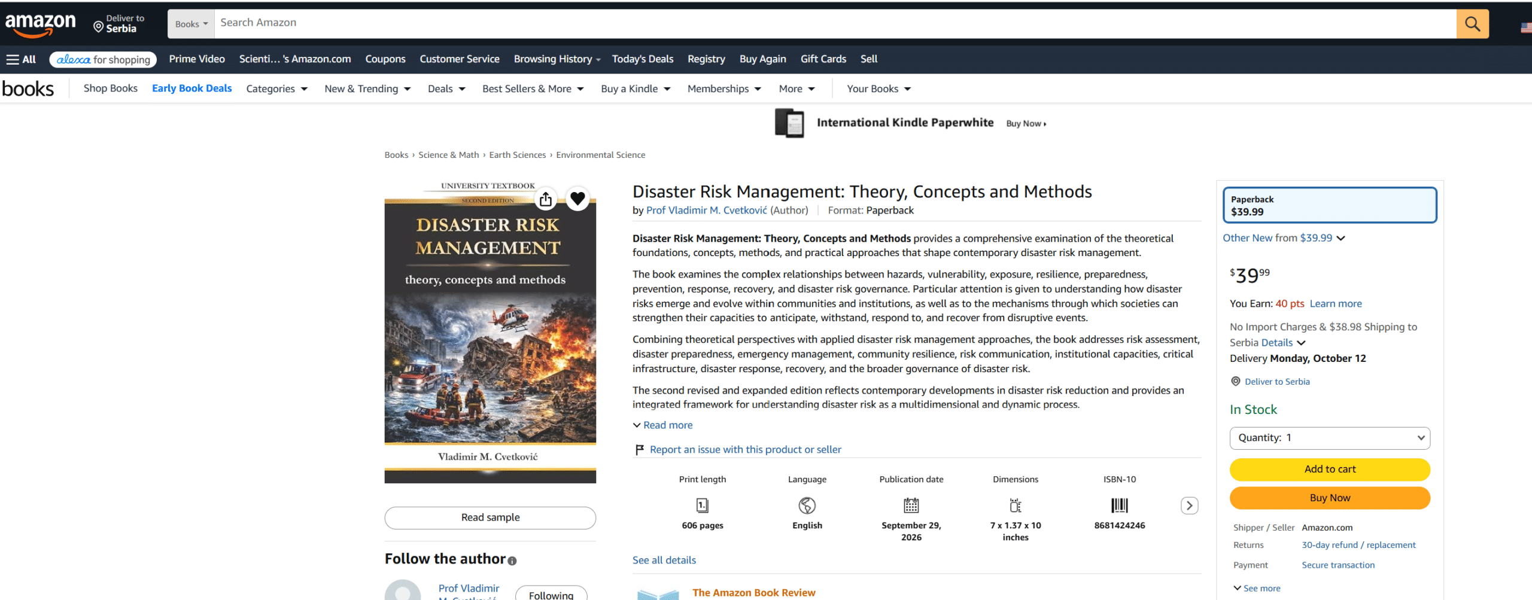Go to Early Book Deals
Viewport: 1532px width, 600px height.
point(191,88)
